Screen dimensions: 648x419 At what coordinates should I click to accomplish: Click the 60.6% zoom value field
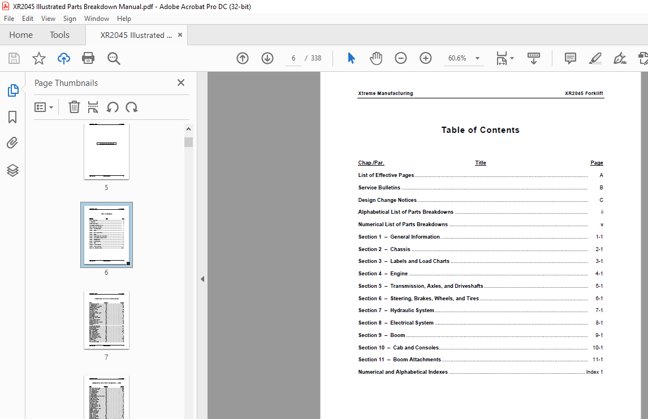(457, 58)
